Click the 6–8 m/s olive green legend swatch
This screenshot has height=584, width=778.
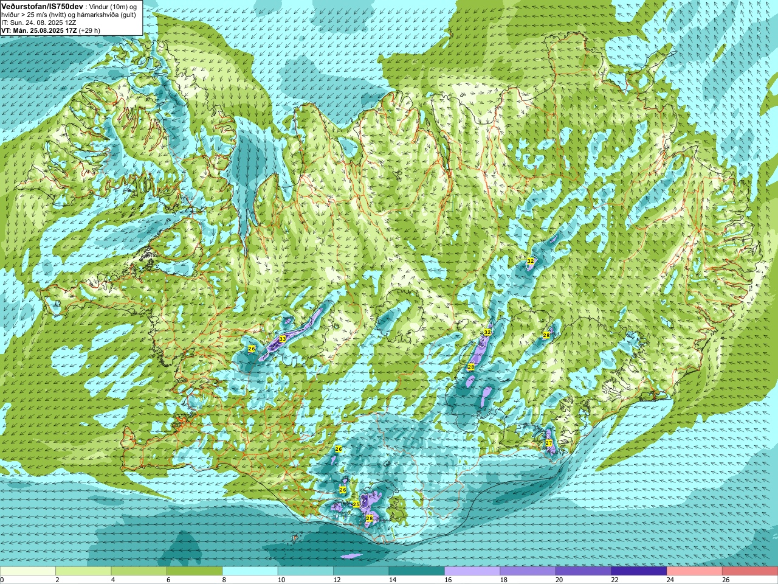point(194,571)
